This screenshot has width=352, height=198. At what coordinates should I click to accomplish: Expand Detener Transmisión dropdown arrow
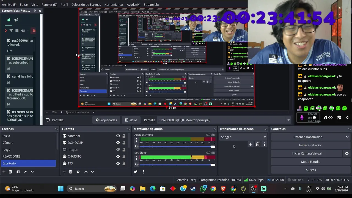[347, 137]
